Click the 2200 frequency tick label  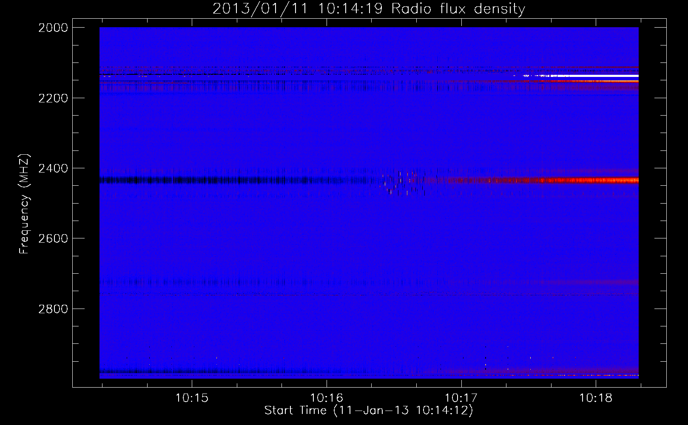[x=53, y=98]
